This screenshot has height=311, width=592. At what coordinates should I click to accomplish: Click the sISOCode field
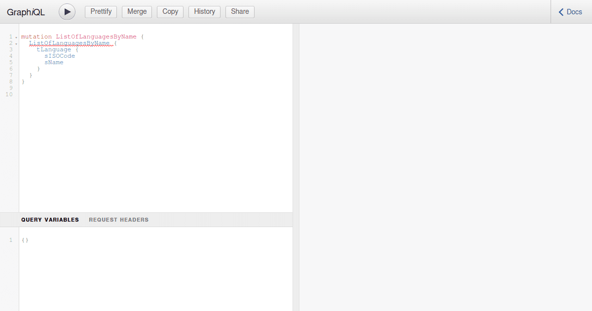(x=60, y=56)
